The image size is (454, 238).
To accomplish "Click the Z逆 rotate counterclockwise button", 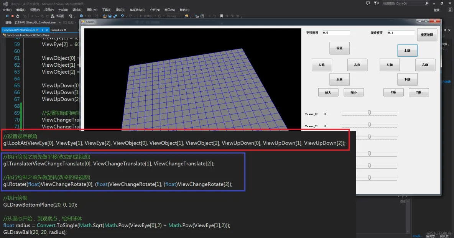I will pyautogui.click(x=419, y=92).
